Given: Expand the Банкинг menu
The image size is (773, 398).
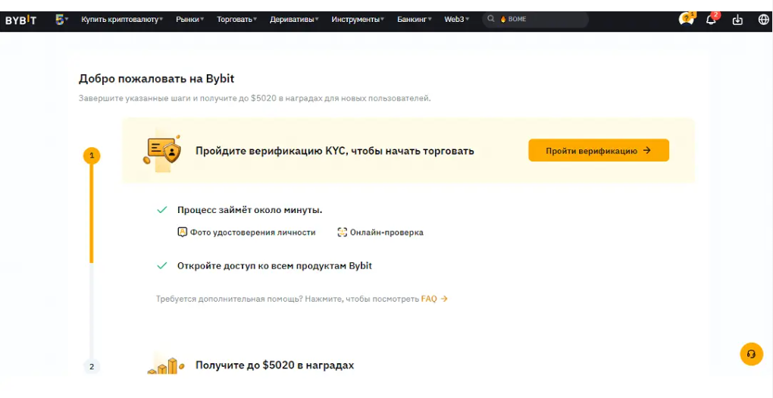Looking at the screenshot, I should (415, 19).
